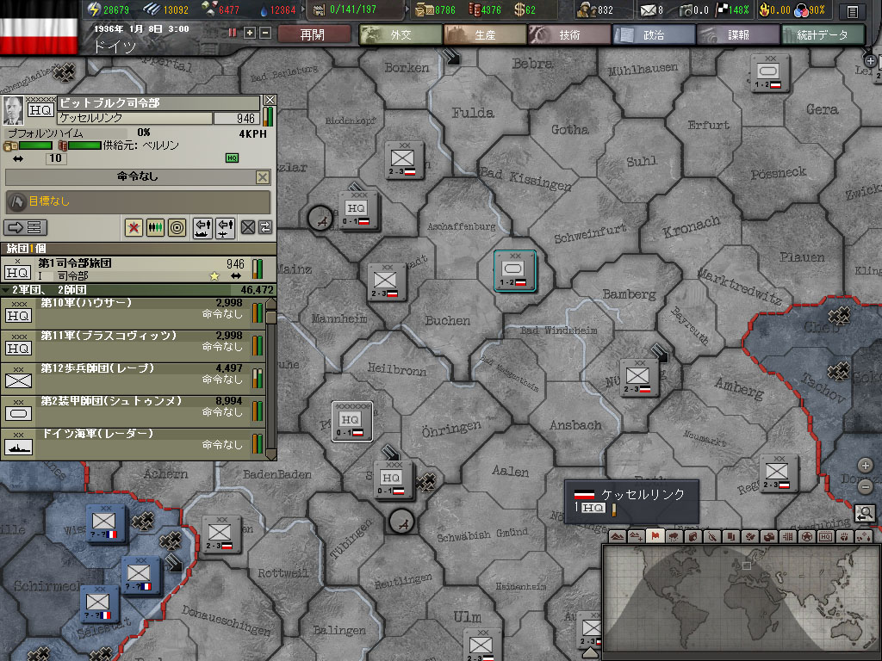This screenshot has height=661, width=882.
Task: Select 第10軍(ハウサー) in subordinate list
Action: click(x=133, y=312)
